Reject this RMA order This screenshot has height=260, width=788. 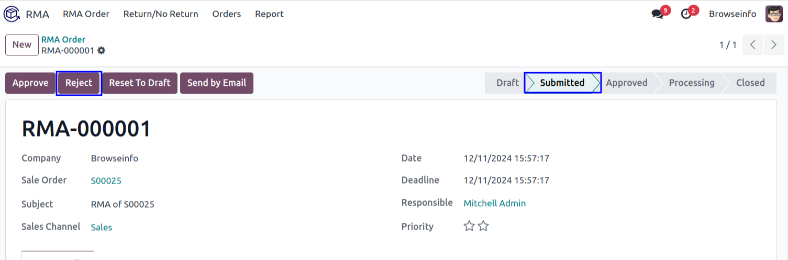79,83
